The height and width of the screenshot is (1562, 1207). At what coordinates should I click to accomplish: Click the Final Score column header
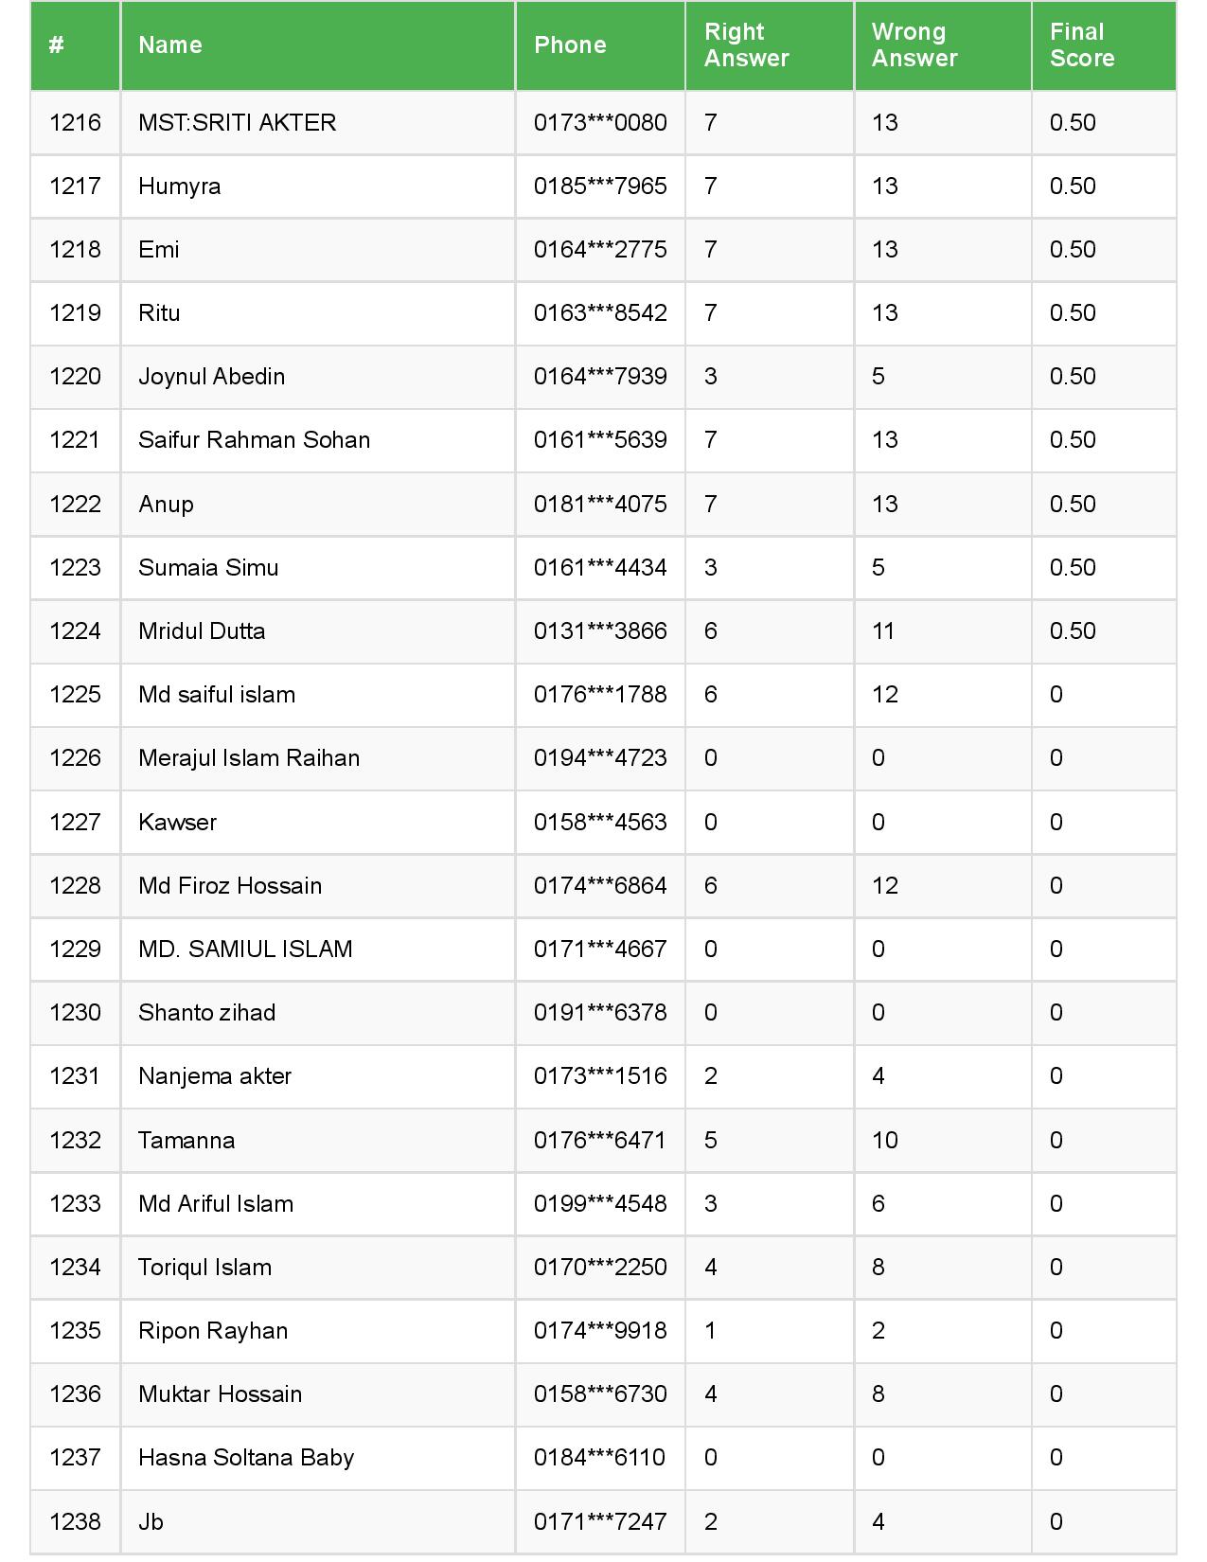(1082, 45)
